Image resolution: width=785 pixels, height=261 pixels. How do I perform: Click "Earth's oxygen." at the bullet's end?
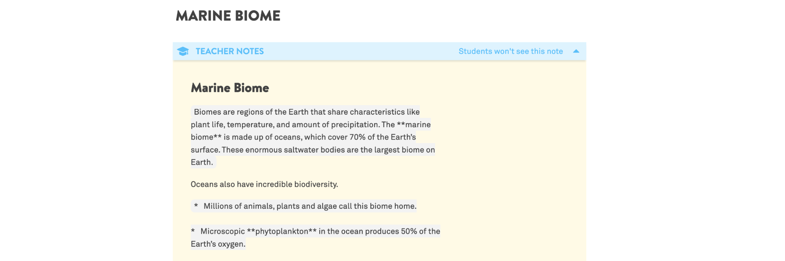[x=218, y=244]
